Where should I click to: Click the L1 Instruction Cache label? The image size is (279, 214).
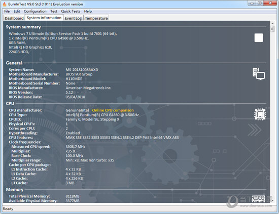pos(29,169)
